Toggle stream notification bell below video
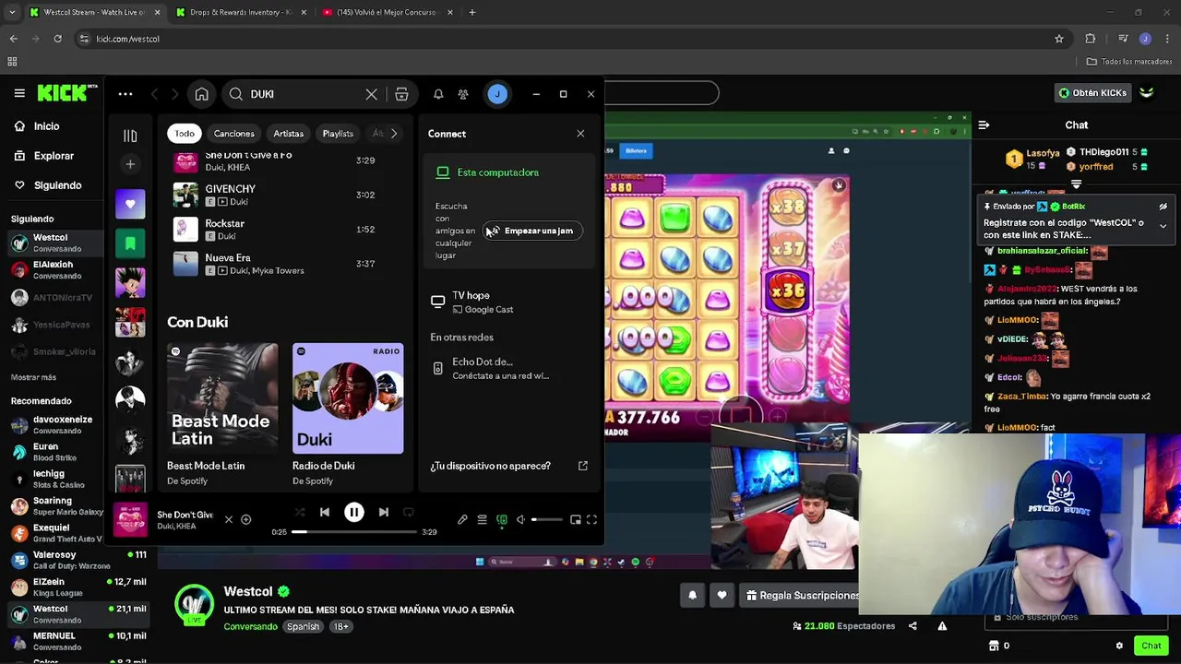 pos(692,596)
